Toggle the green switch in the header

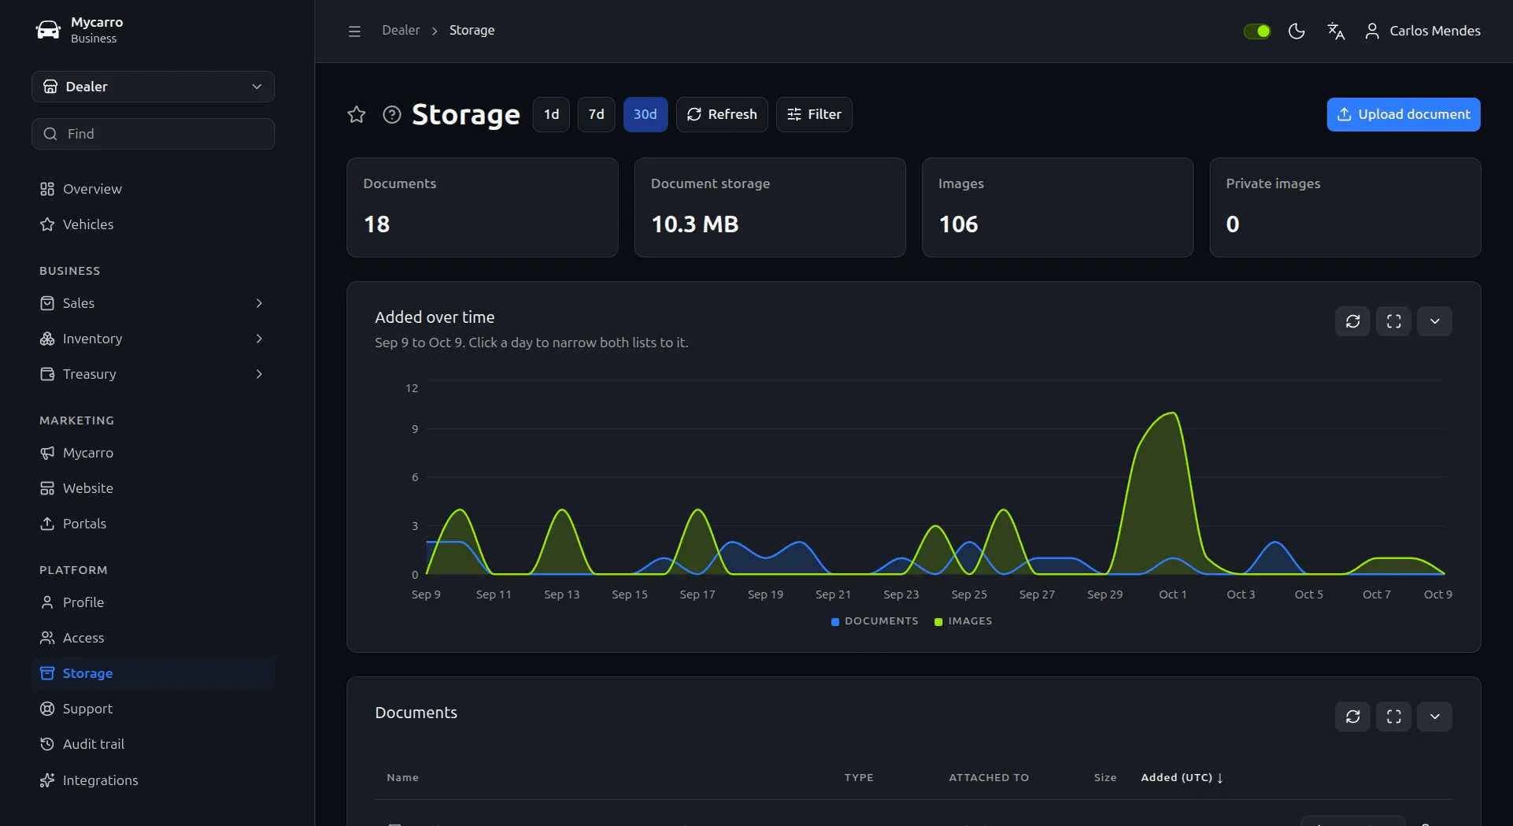click(x=1257, y=31)
